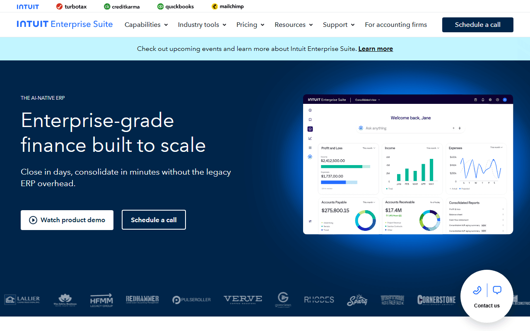Click the Watch product demo button

pyautogui.click(x=67, y=220)
